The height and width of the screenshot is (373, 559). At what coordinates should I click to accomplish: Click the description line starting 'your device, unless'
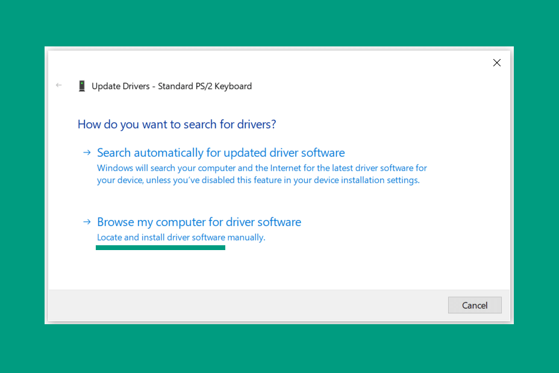[258, 180]
